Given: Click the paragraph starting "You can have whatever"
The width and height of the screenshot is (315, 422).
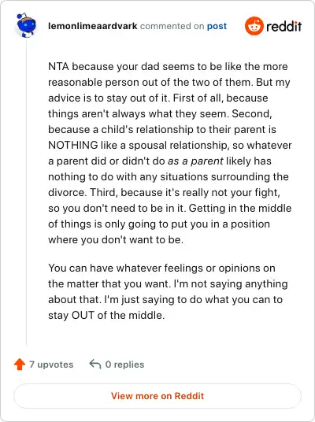Looking at the screenshot, I should pyautogui.click(x=168, y=292).
